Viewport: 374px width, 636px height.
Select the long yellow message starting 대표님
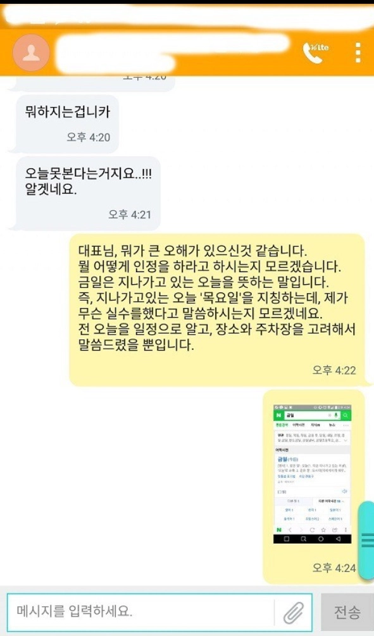[x=218, y=310]
